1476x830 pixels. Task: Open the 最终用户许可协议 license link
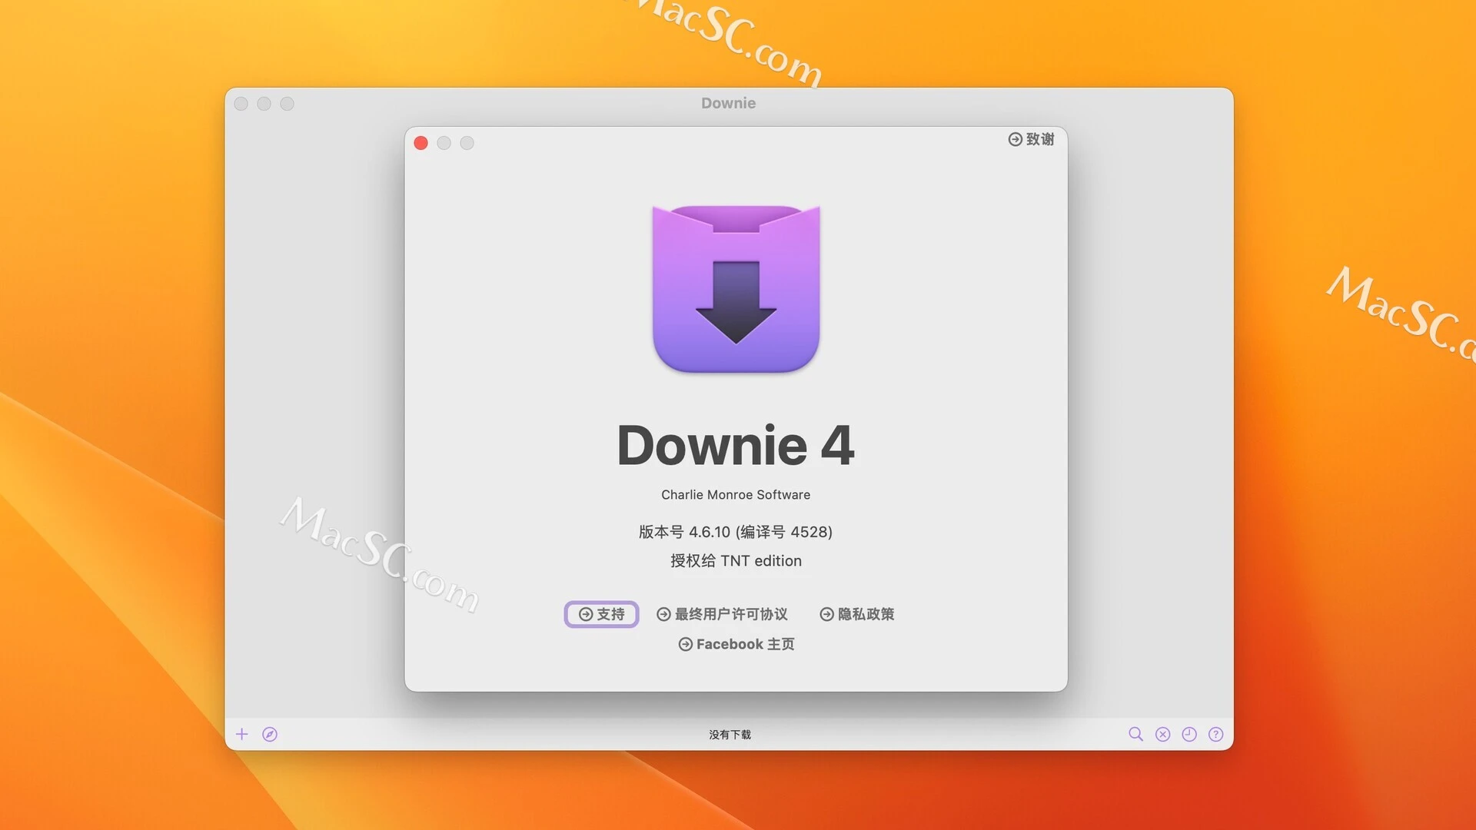(x=722, y=614)
